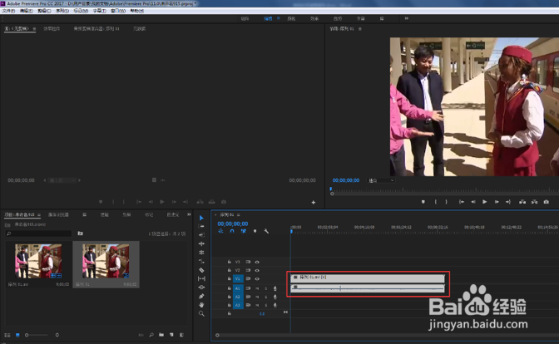Open the 文件 menu
The width and height of the screenshot is (559, 344).
click(x=8, y=11)
